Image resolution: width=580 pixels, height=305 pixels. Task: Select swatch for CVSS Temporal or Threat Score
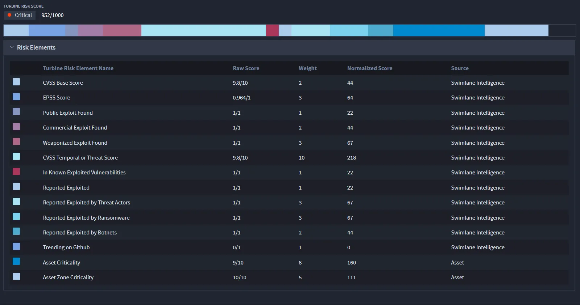[16, 156]
